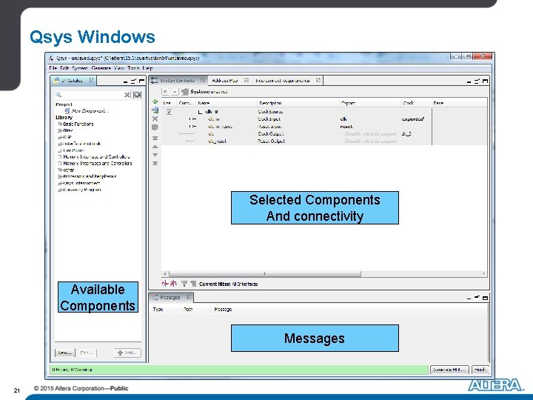Viewport: 533px width, 400px height.
Task: Minimize the IP Catalog panel
Action: coord(125,81)
